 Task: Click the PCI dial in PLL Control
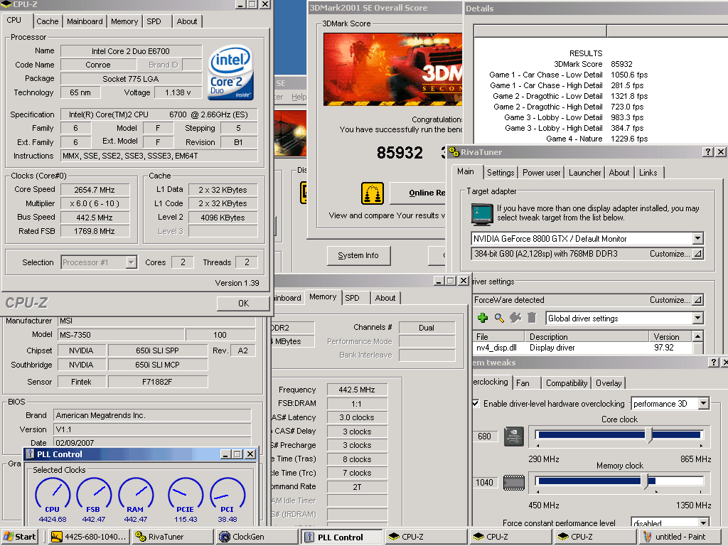pos(227,495)
